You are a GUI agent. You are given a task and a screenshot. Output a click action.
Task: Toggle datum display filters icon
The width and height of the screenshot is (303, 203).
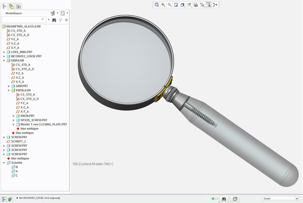click(x=202, y=5)
